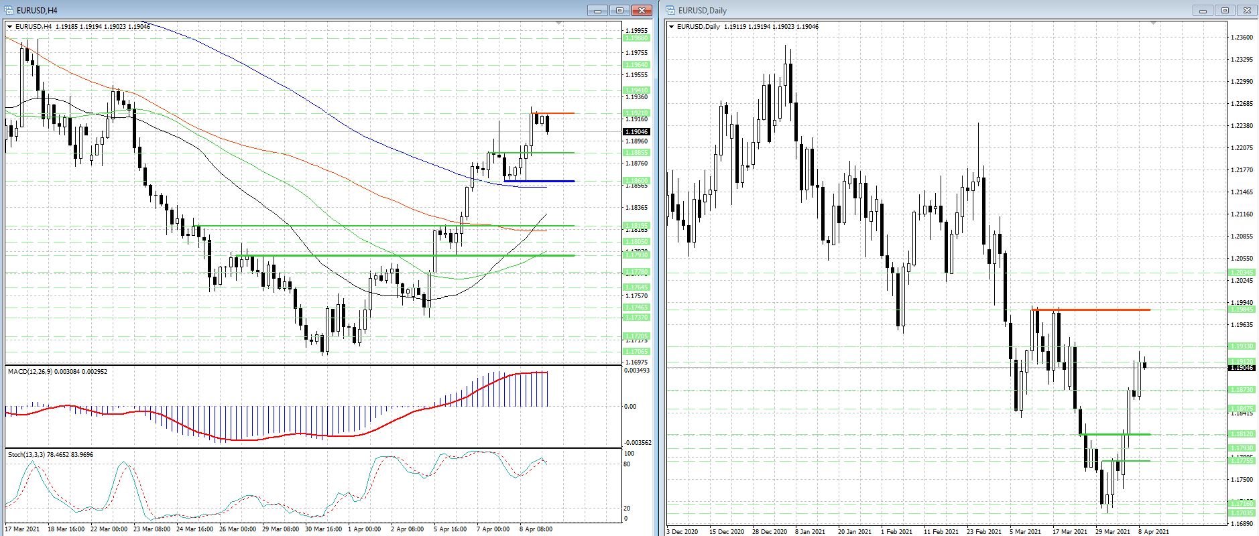Click the EURUSD,Daily window chart icon

(x=670, y=10)
